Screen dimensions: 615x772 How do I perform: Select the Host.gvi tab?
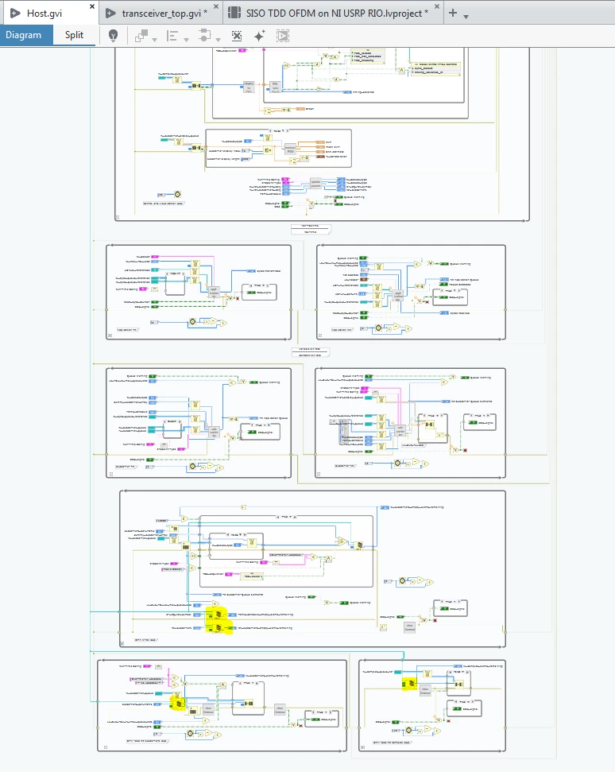pyautogui.click(x=44, y=13)
